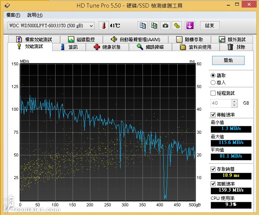The height and width of the screenshot is (215, 259).
Task: Maximize the HD Tune Pro window
Action: coord(237,5)
